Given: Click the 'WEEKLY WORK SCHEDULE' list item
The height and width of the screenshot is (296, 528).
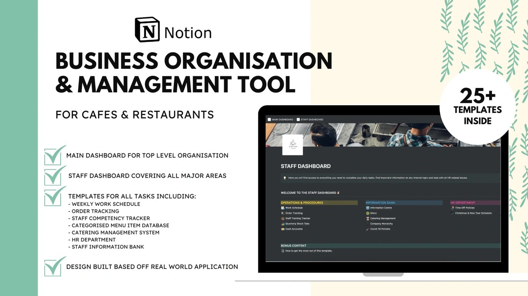Looking at the screenshot, I should coord(106,204).
